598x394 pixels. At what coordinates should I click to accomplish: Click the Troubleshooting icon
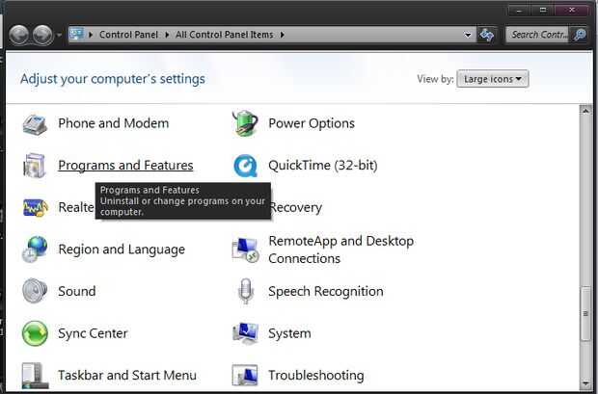pyautogui.click(x=245, y=375)
